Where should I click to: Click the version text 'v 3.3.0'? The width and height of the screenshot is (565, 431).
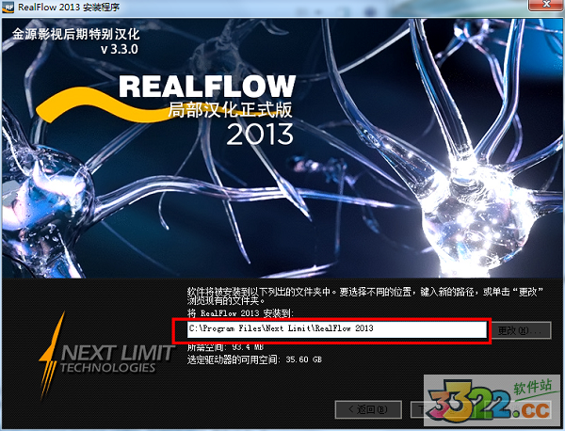(120, 49)
